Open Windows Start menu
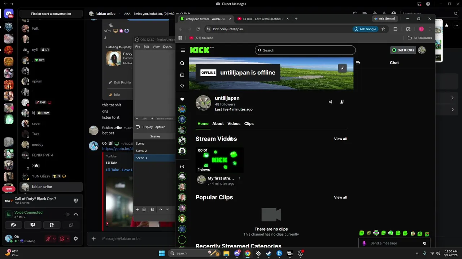The width and height of the screenshot is (462, 259). [x=162, y=253]
